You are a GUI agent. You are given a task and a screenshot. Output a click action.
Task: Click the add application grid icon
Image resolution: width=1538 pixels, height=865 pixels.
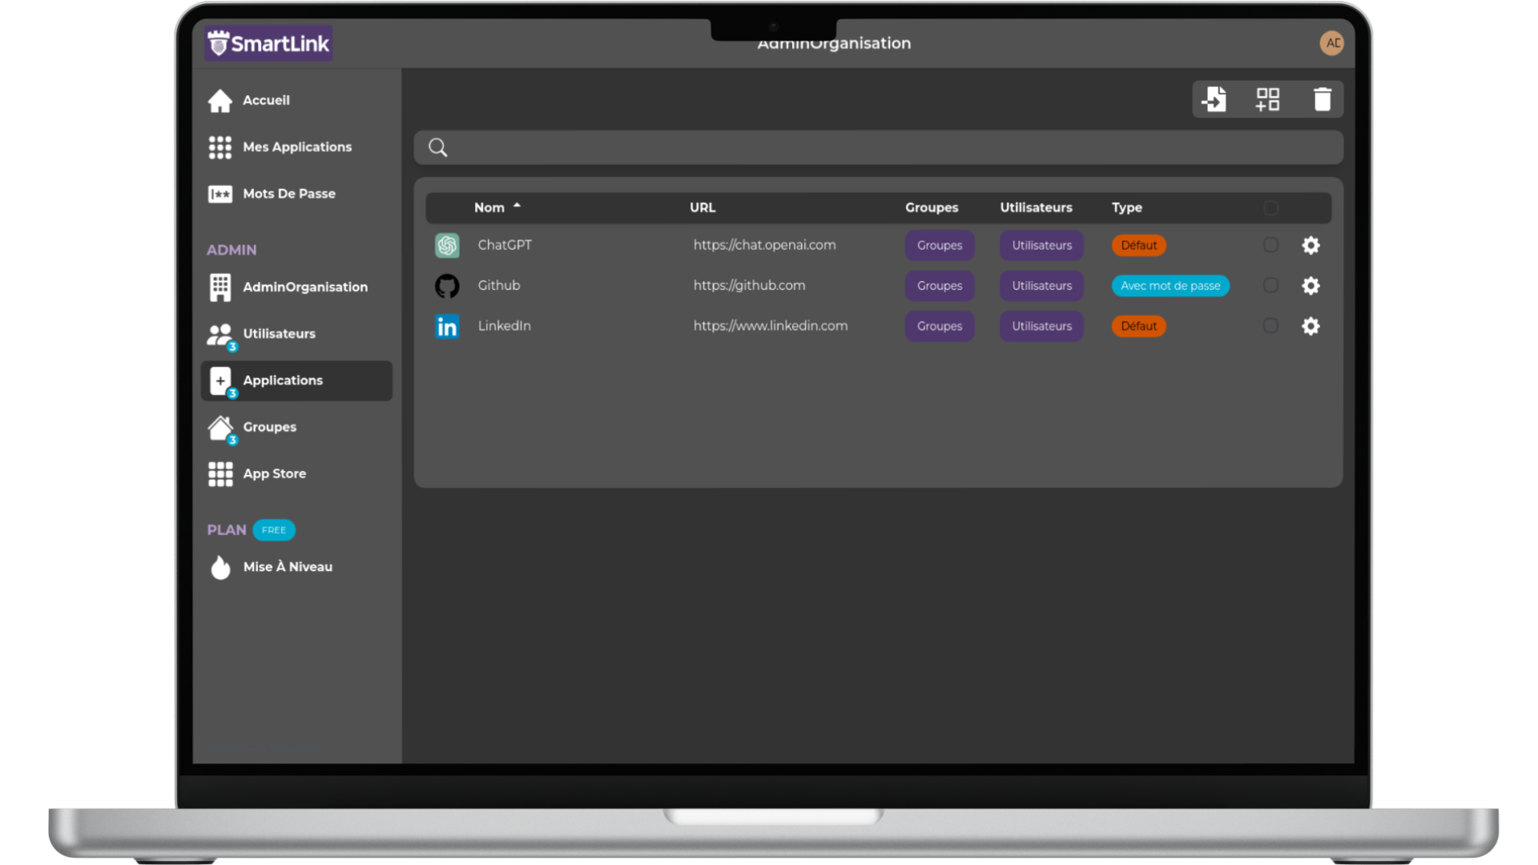tap(1267, 99)
